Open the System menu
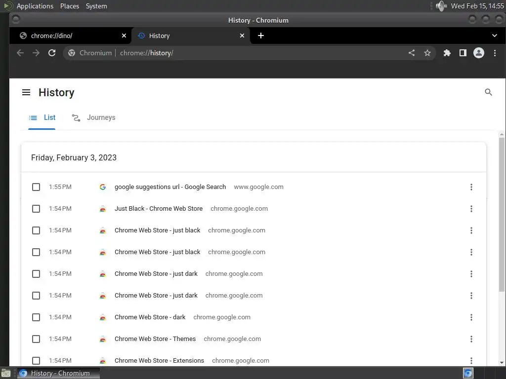This screenshot has width=506, height=379. (96, 6)
